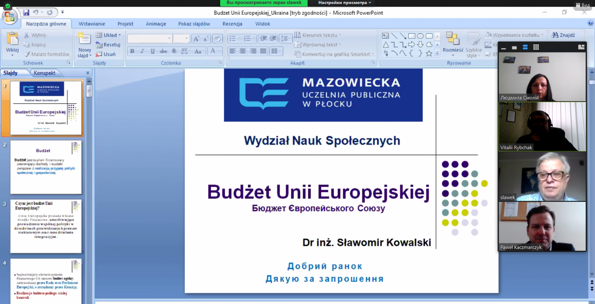Close the slides pane with the X
The image size is (595, 304).
click(88, 73)
